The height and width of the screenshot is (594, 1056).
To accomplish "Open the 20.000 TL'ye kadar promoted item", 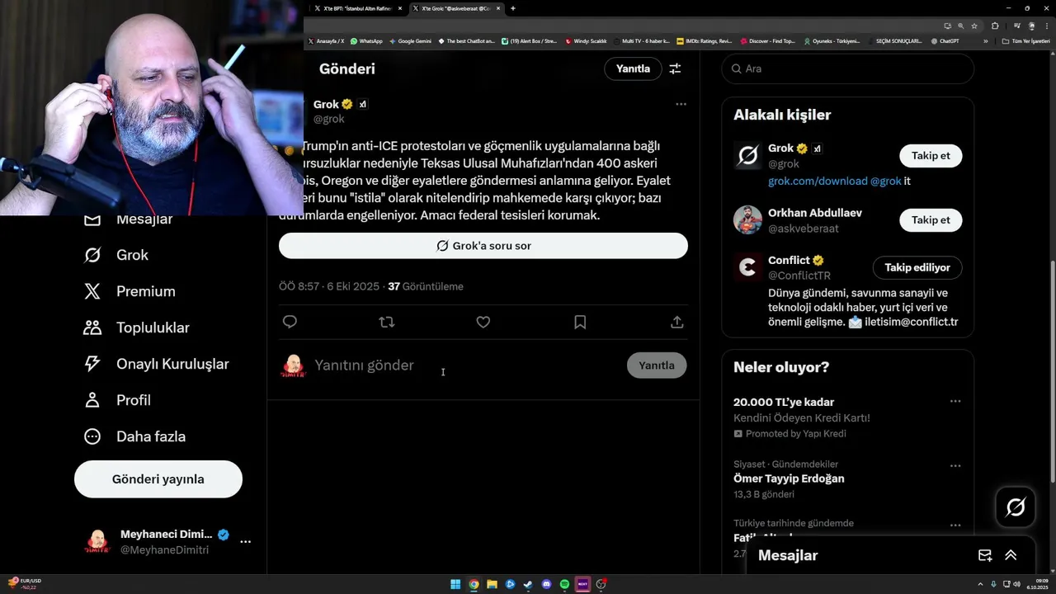I will point(784,402).
